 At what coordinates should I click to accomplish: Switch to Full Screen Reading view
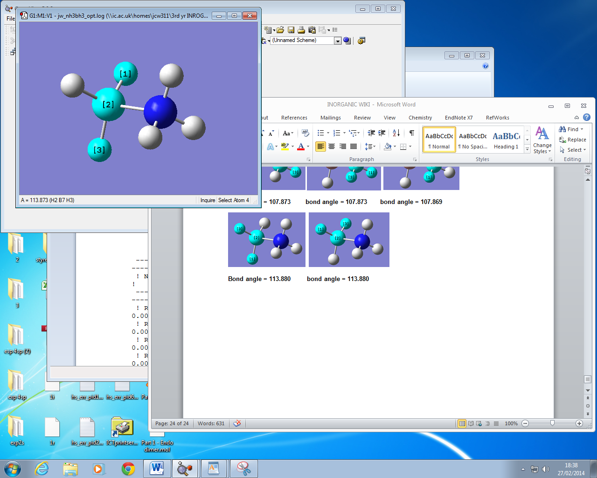471,423
